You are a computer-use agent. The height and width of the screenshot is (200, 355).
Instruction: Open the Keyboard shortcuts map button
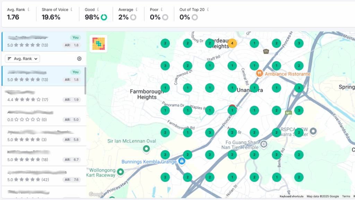point(292,197)
